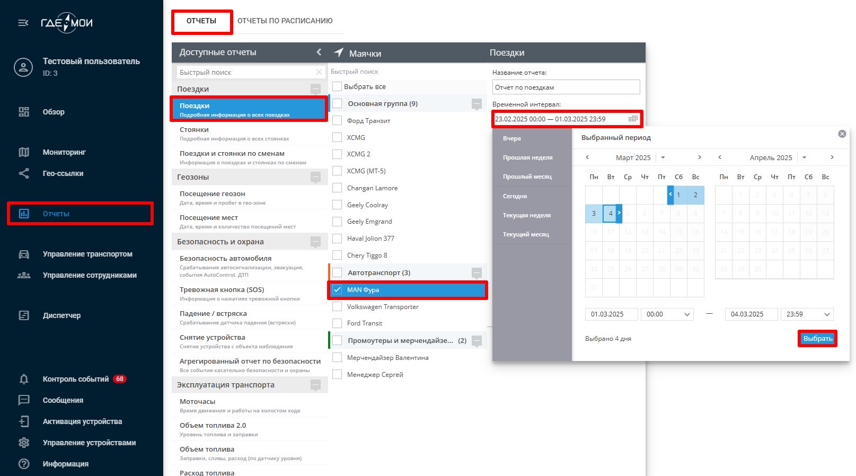856x476 pixels.
Task: Click the Мониторинг map icon
Action: tap(24, 152)
